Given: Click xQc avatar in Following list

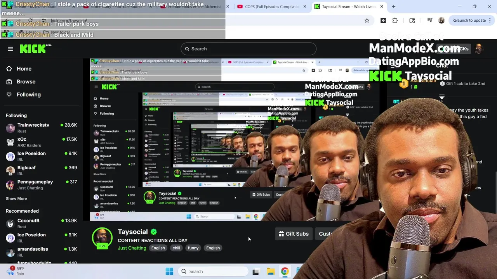Looking at the screenshot, I should (10, 142).
